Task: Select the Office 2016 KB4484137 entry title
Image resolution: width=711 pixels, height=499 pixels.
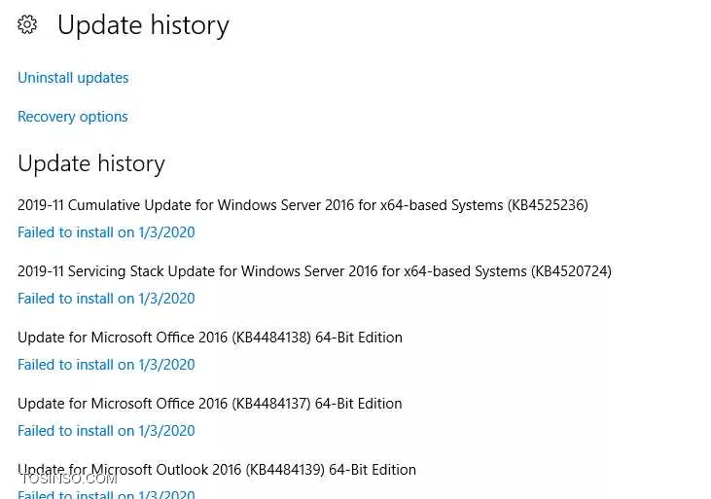Action: pos(210,404)
